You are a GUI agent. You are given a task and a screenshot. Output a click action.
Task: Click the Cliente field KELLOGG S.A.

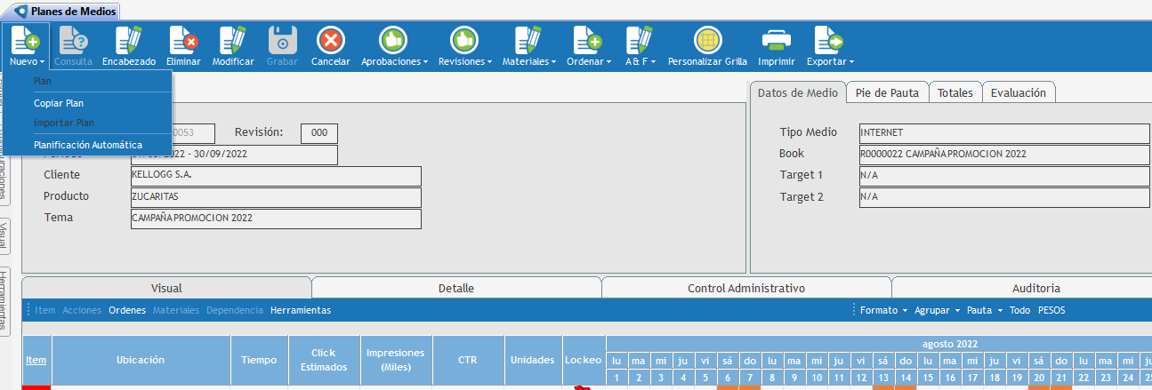click(x=276, y=176)
